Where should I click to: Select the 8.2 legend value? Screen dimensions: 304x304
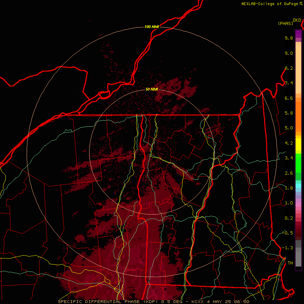(289, 68)
